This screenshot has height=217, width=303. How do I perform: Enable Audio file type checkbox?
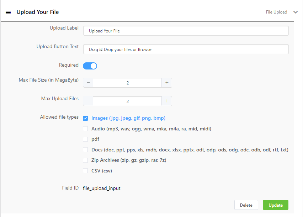click(85, 129)
